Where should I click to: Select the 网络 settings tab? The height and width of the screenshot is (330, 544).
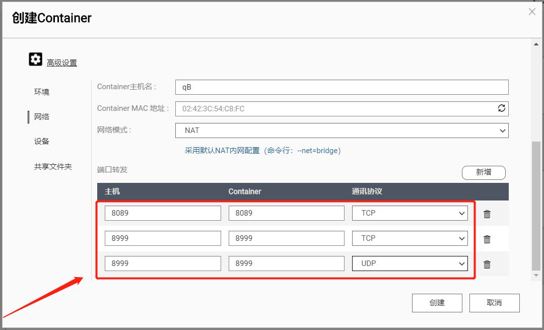point(42,117)
